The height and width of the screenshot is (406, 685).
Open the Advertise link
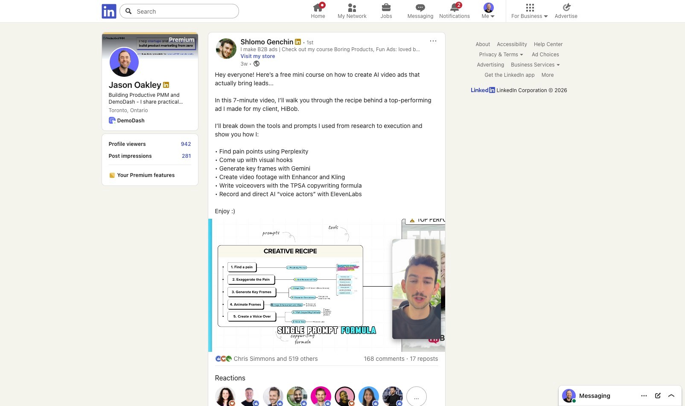[566, 11]
